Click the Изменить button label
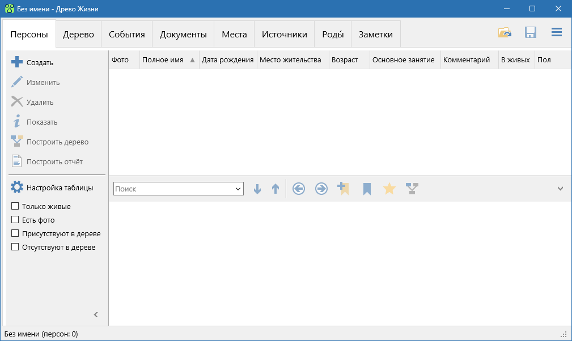572x341 pixels. [x=43, y=82]
